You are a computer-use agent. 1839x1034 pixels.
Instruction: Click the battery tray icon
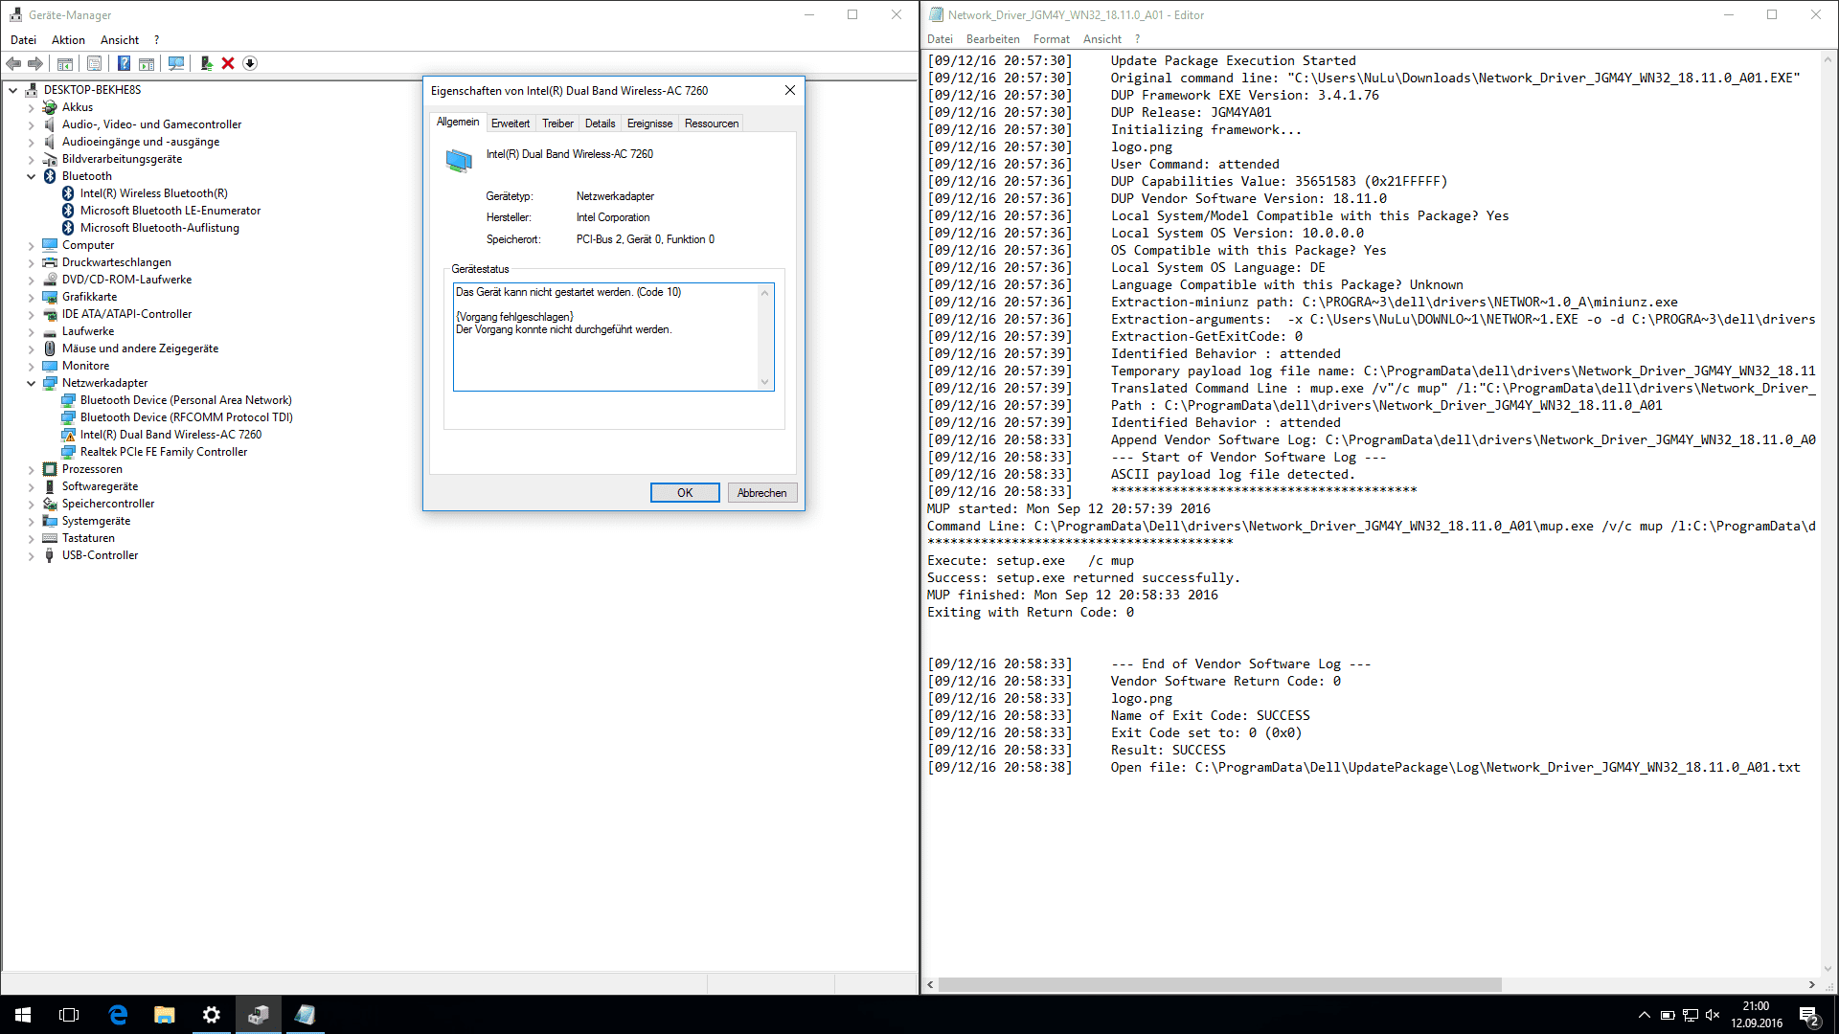1668,1015
